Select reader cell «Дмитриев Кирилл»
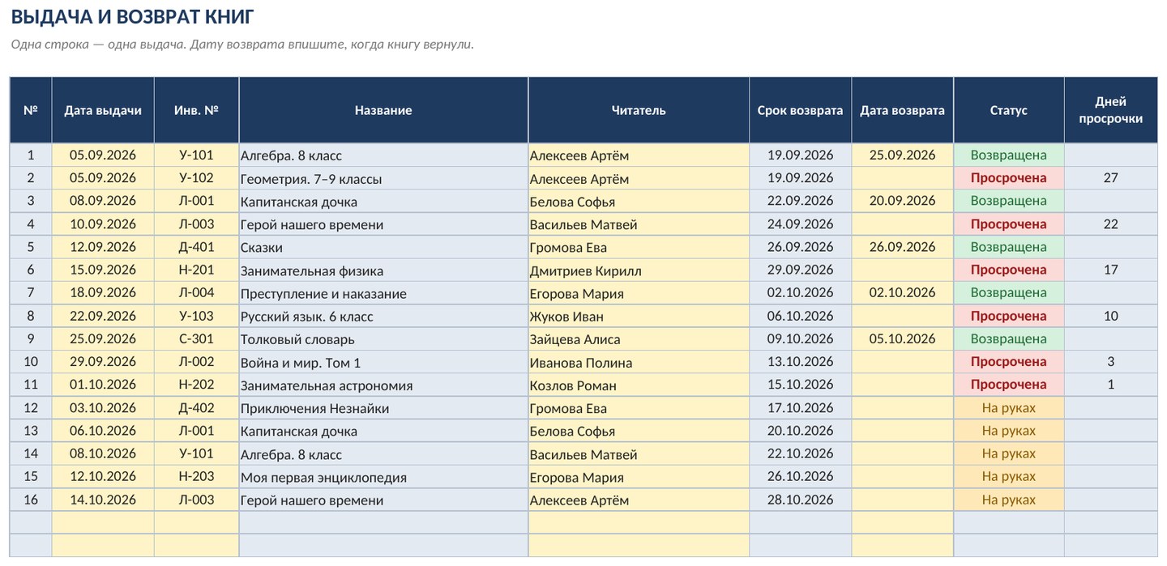 pos(639,270)
